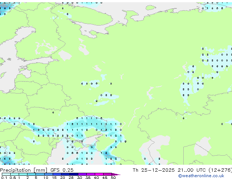Image resolution: width=232 pixels, height=179 pixels.
Task: Select the legend swatch between 2 and 5
Action: click(x=31, y=174)
